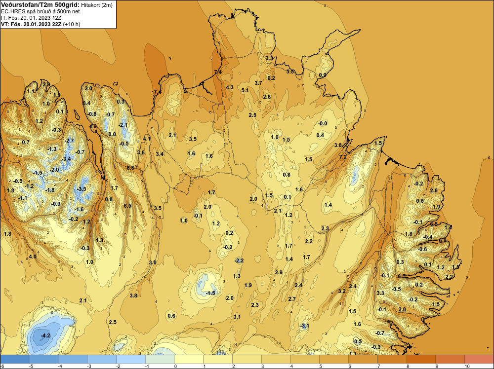Click the 3.2 temperature label

[342, 291]
